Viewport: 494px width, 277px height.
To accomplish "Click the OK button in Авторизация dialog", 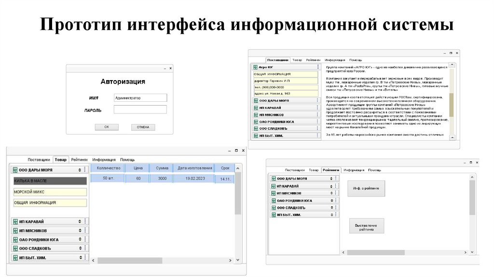I will click(107, 127).
